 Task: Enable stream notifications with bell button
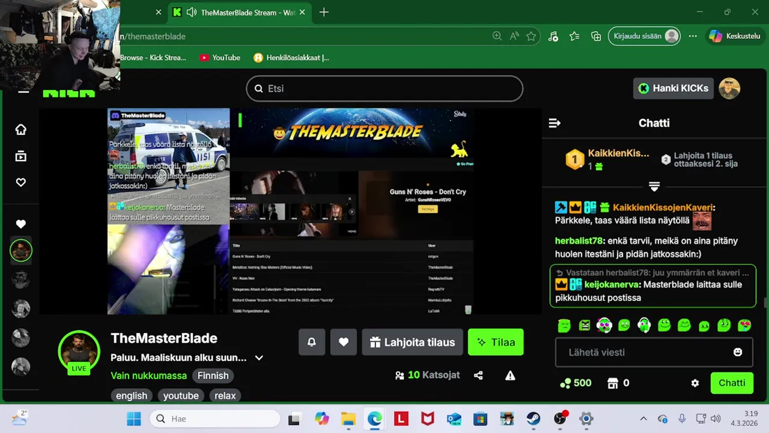coord(312,342)
